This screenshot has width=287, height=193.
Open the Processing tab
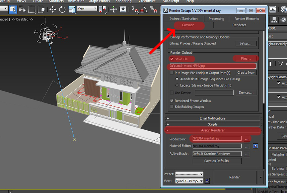[216, 19]
